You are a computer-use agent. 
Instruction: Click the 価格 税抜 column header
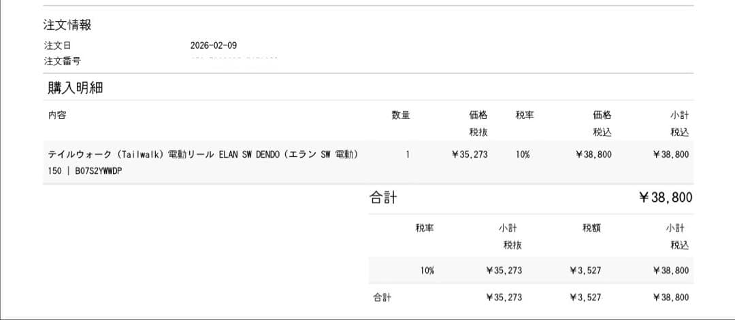(478, 122)
